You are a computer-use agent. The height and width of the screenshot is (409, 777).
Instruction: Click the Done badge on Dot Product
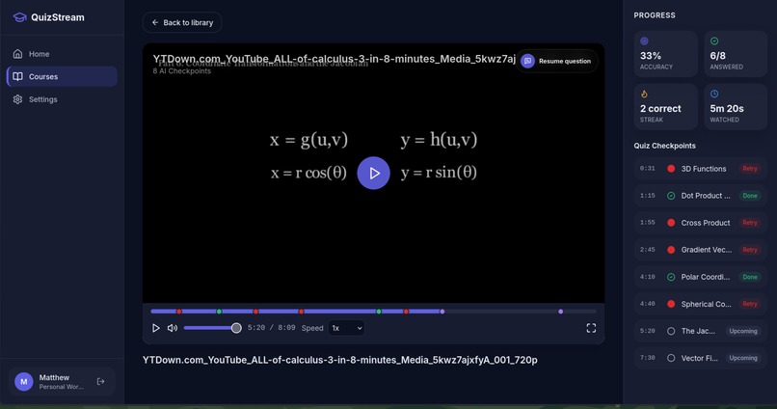coord(750,196)
